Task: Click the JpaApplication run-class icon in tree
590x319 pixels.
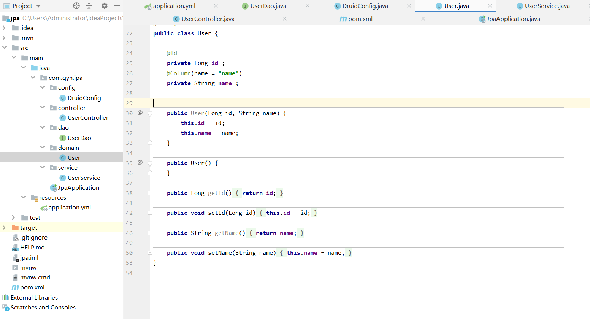Action: [x=54, y=188]
